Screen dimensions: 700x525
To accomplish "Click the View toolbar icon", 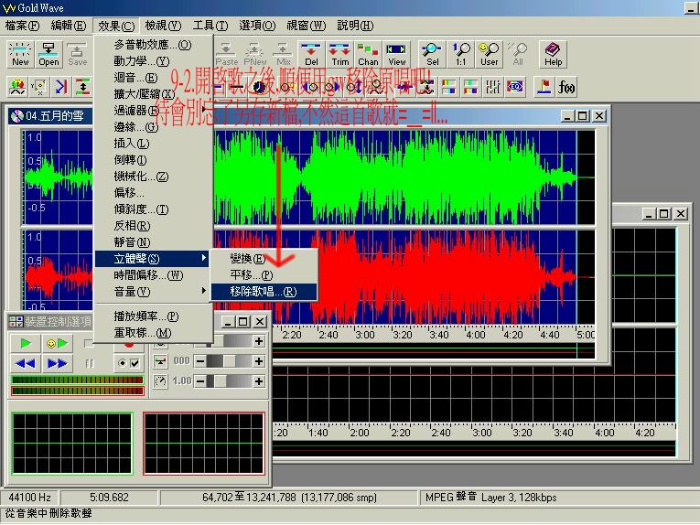I will [x=397, y=54].
